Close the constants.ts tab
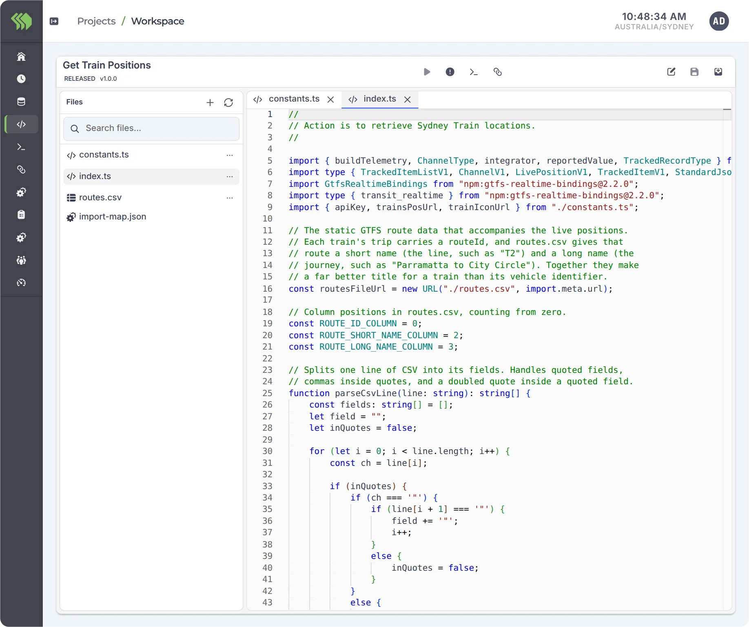This screenshot has width=749, height=627. 331,100
